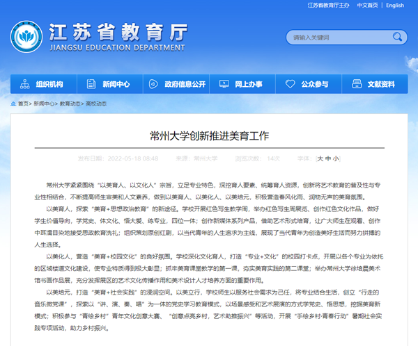Viewport: 418px width, 346px height.
Task: Click the 新闻中心 newspaper icon
Action: click(x=91, y=85)
